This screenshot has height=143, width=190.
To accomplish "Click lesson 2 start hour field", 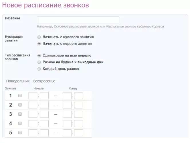I will point(33,105).
